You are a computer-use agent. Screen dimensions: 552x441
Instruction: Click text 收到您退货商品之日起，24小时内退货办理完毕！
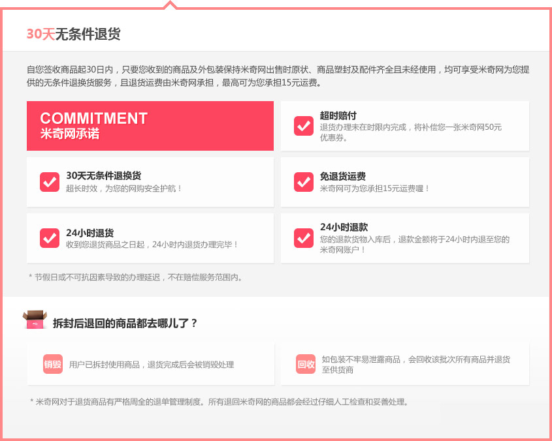pos(152,245)
